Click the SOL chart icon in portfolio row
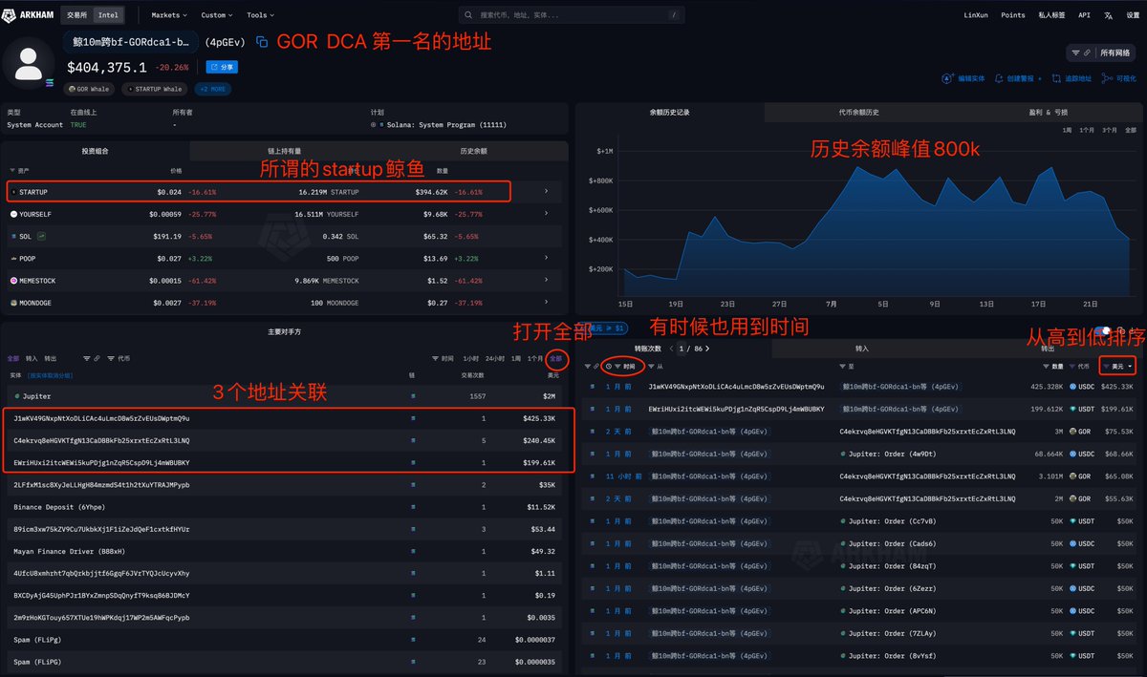1147x677 pixels. [41, 236]
